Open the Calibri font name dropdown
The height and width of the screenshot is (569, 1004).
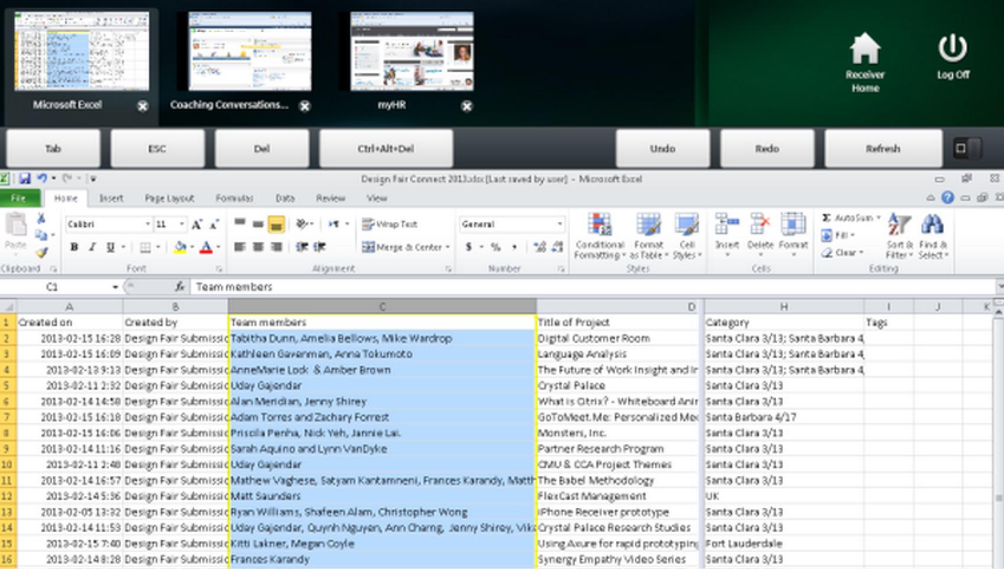(x=148, y=225)
